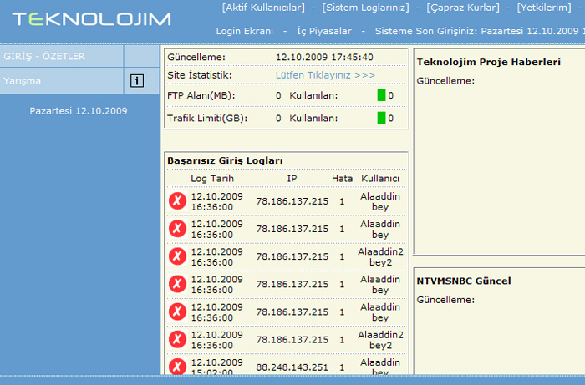Click Lütfen Tıklayınız >>> site statistics link
585x385 pixels.
coord(325,75)
